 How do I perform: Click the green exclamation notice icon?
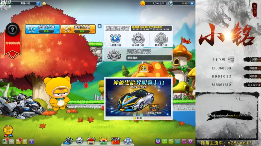pyautogui.click(x=164, y=141)
